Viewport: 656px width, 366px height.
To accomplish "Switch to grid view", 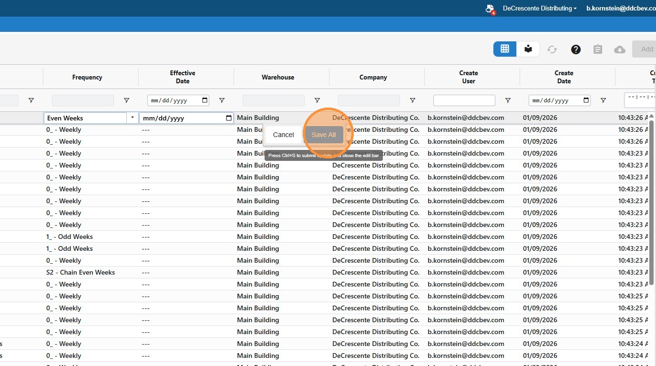I will (x=505, y=49).
